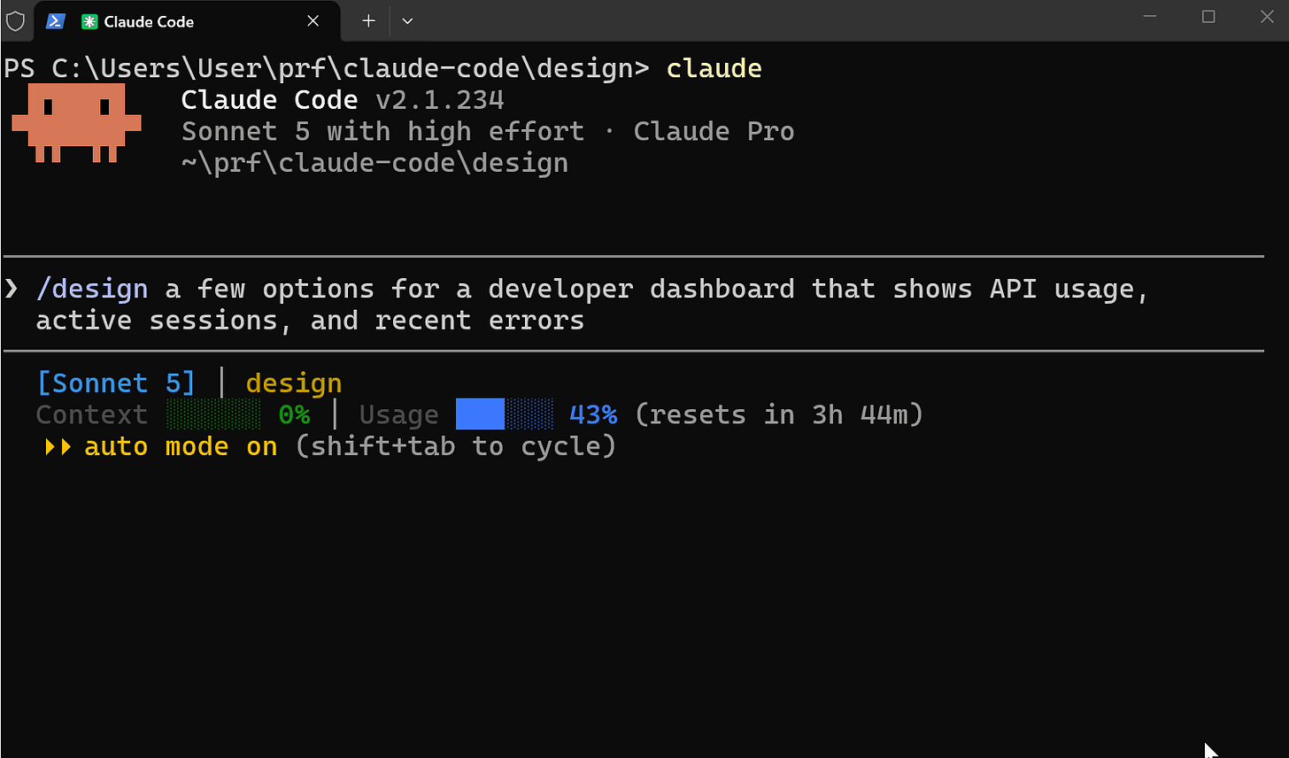1289x758 pixels.
Task: Maximize the terminal window
Action: click(1208, 17)
